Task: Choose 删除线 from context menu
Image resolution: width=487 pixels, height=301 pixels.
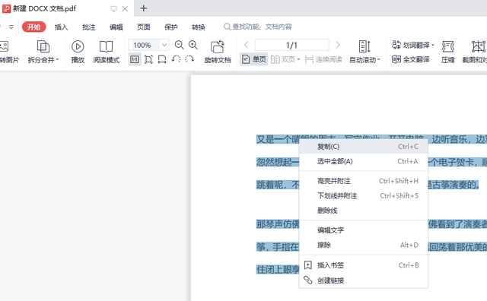Action: click(364, 211)
